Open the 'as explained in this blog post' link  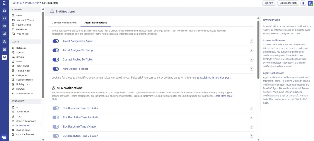(x=213, y=78)
